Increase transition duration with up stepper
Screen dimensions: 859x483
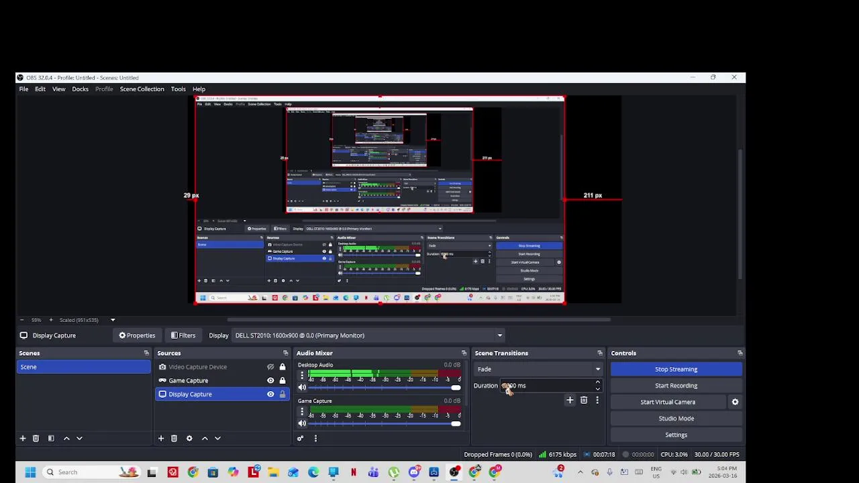click(597, 382)
